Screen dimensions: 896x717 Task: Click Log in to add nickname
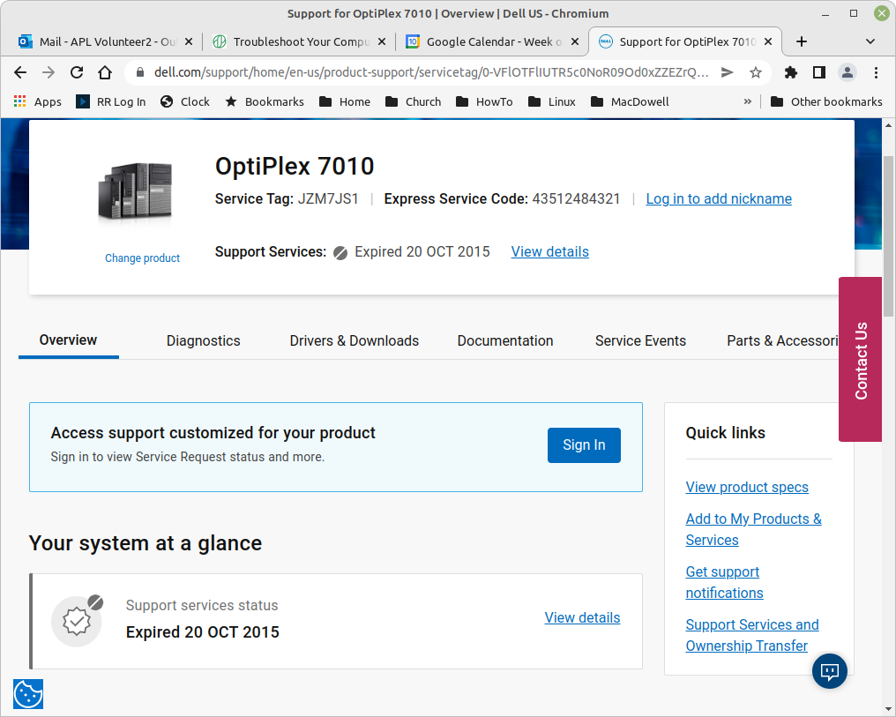point(719,198)
